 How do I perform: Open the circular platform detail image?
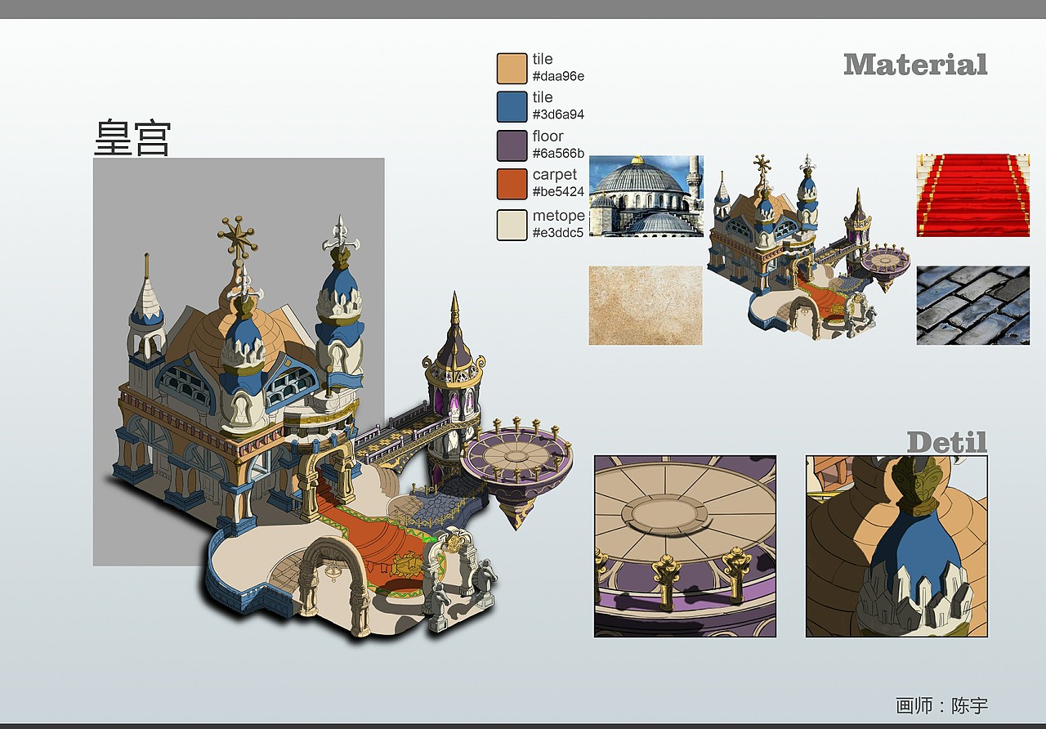click(685, 547)
